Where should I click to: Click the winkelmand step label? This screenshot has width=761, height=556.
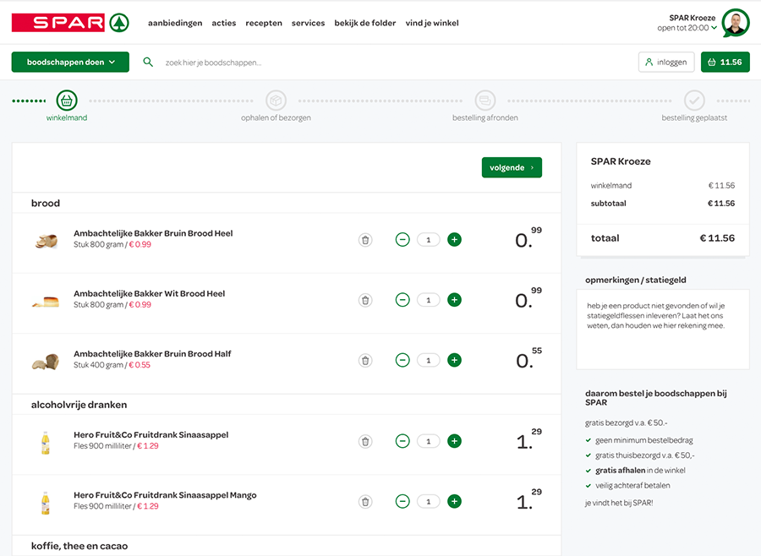click(x=67, y=117)
